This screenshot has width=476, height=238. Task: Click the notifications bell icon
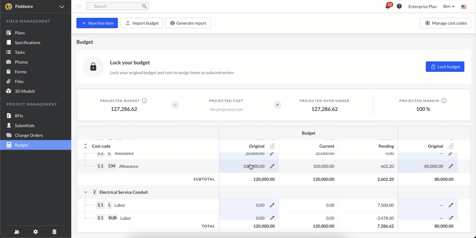pos(388,6)
